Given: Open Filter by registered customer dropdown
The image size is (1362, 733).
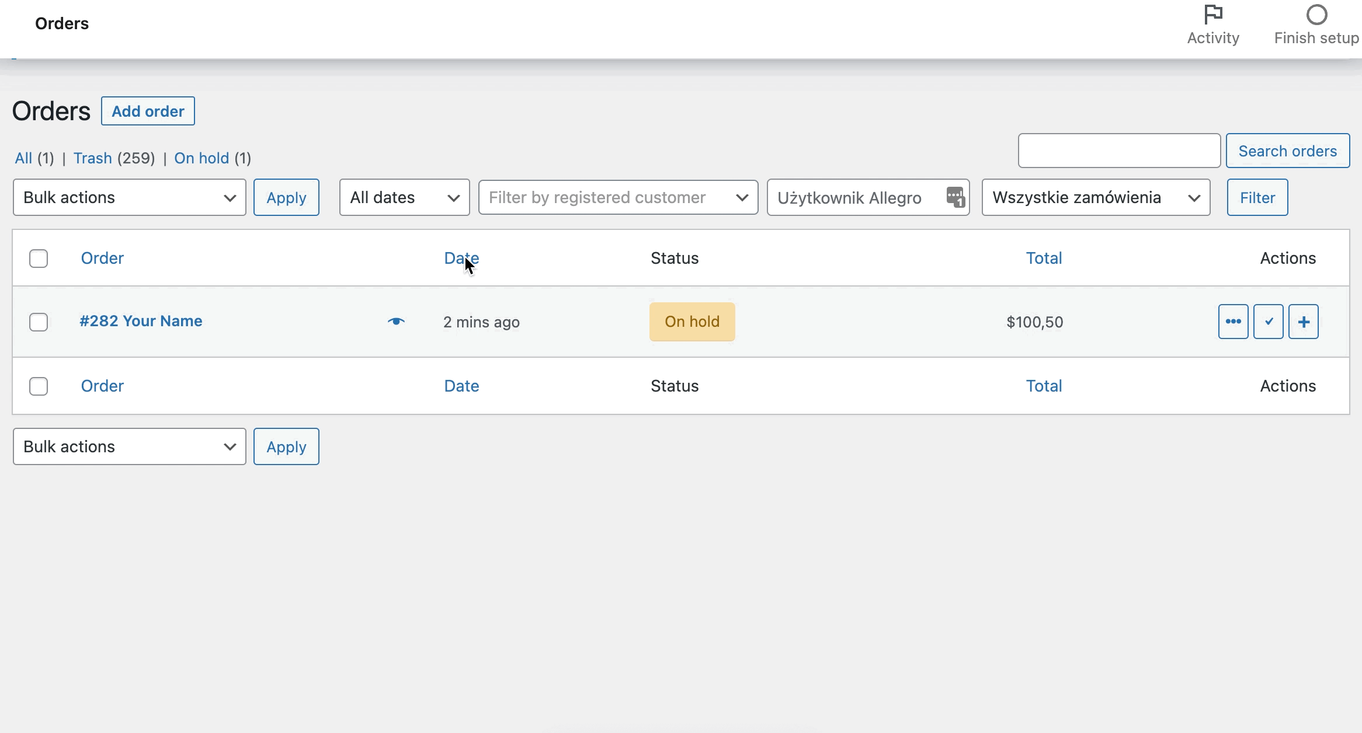Looking at the screenshot, I should [x=619, y=197].
